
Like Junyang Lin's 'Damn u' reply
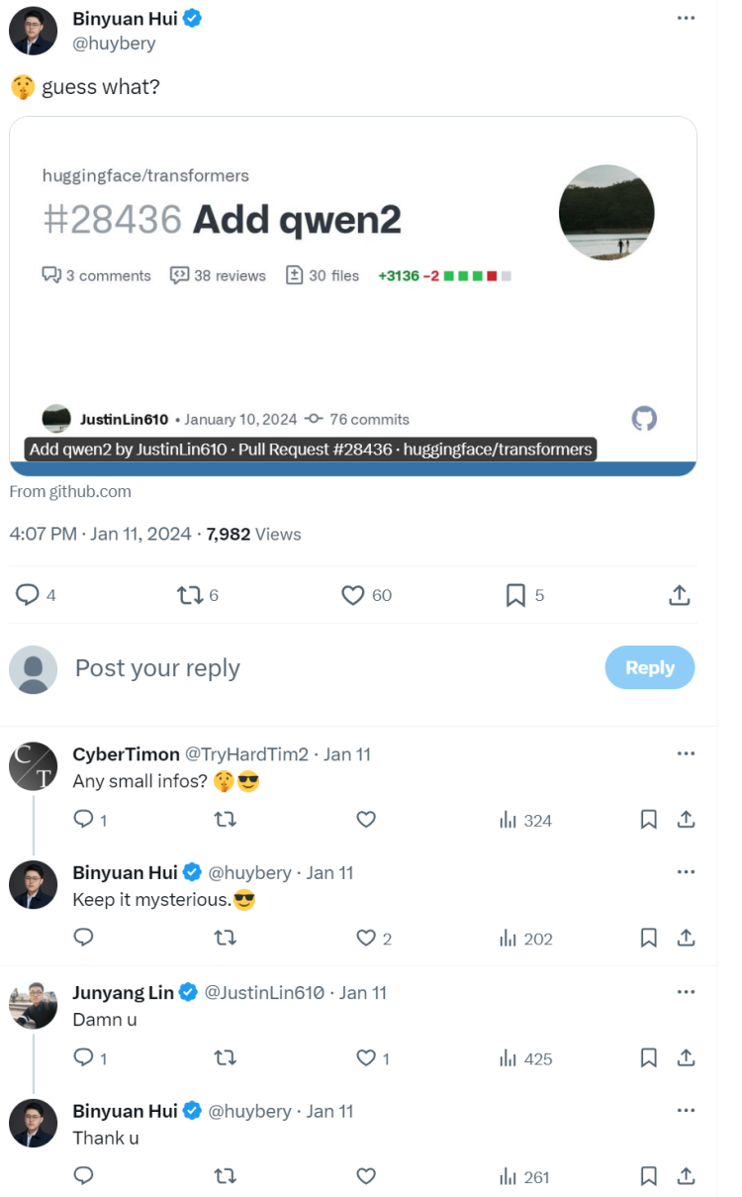(366, 1058)
